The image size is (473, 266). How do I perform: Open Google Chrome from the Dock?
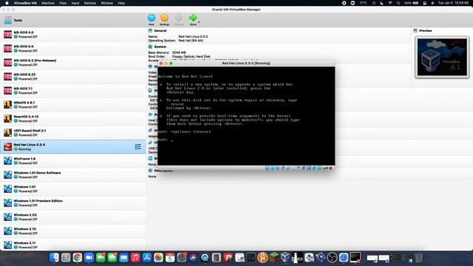(x=77, y=258)
